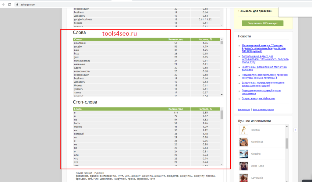Image resolution: width=312 pixels, height=182 pixels.
Task: Open 'Заказчикам: расширенная статистика расходов' link
Action: click(x=264, y=68)
